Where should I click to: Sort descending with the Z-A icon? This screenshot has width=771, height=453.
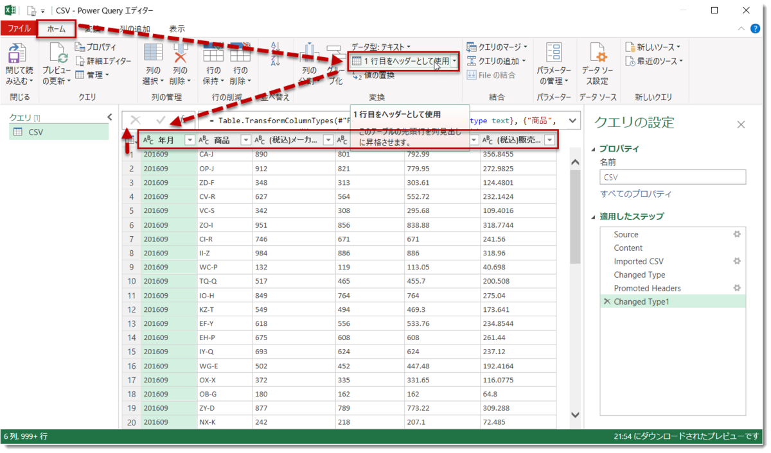point(276,61)
